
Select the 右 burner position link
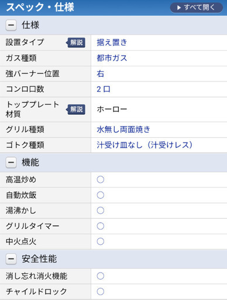tap(101, 74)
